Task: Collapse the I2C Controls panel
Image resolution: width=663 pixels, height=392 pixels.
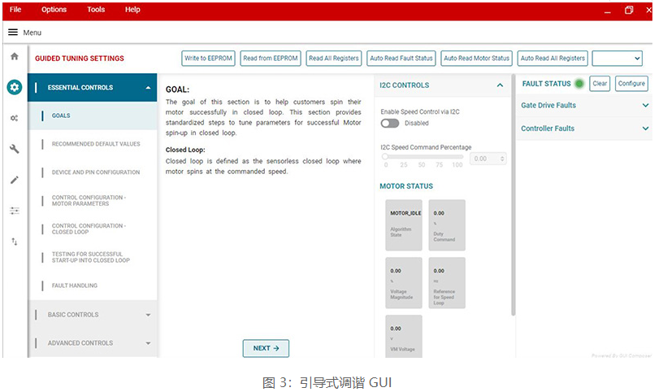Action: coord(500,85)
